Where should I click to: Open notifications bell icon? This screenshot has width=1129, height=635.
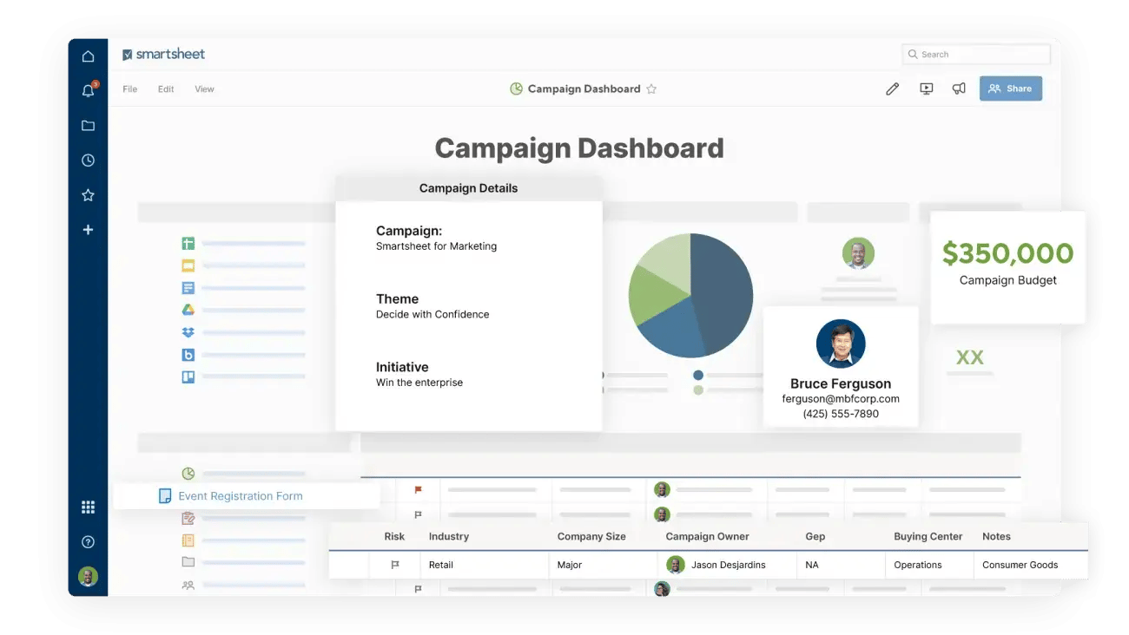88,90
